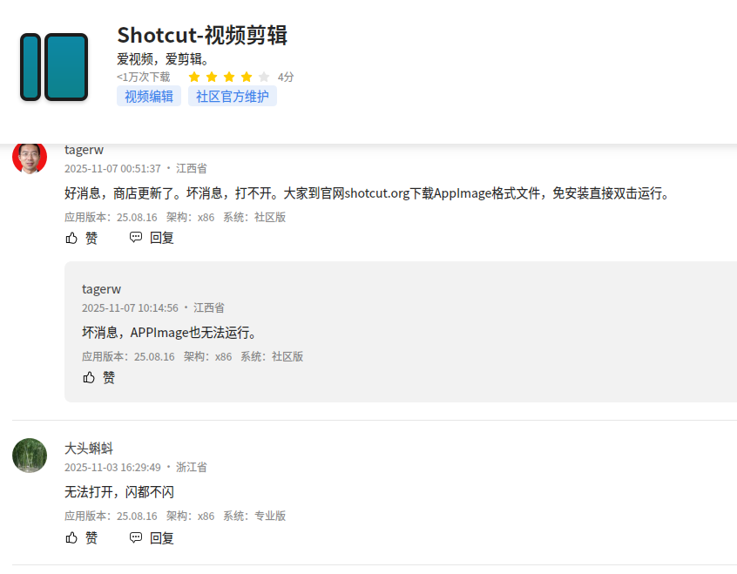
Task: Click 浙江省 location on 大头蝌蚪's comment
Action: pyautogui.click(x=192, y=467)
